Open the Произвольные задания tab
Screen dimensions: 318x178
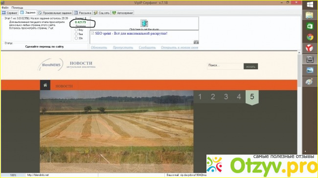pos(55,13)
